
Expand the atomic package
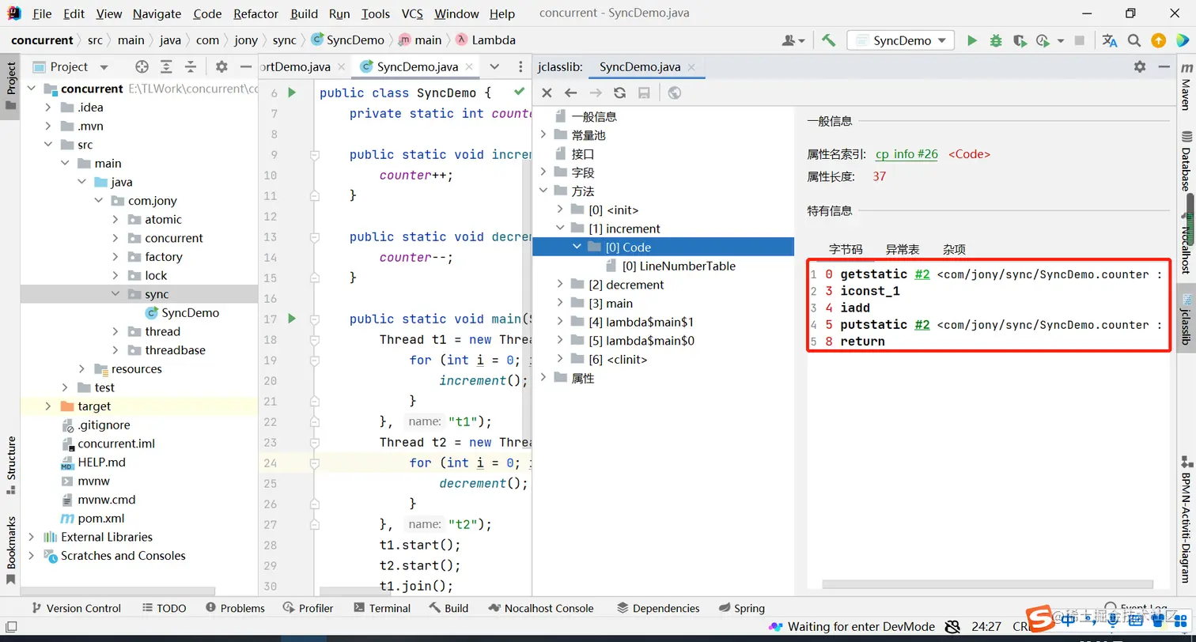click(x=115, y=220)
